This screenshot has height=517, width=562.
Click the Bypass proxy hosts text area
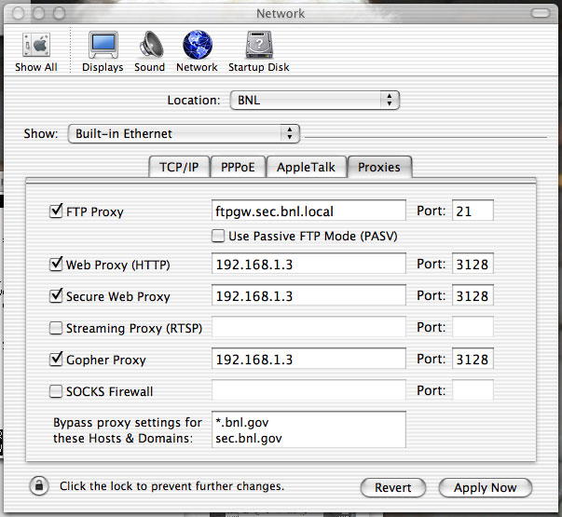[309, 429]
